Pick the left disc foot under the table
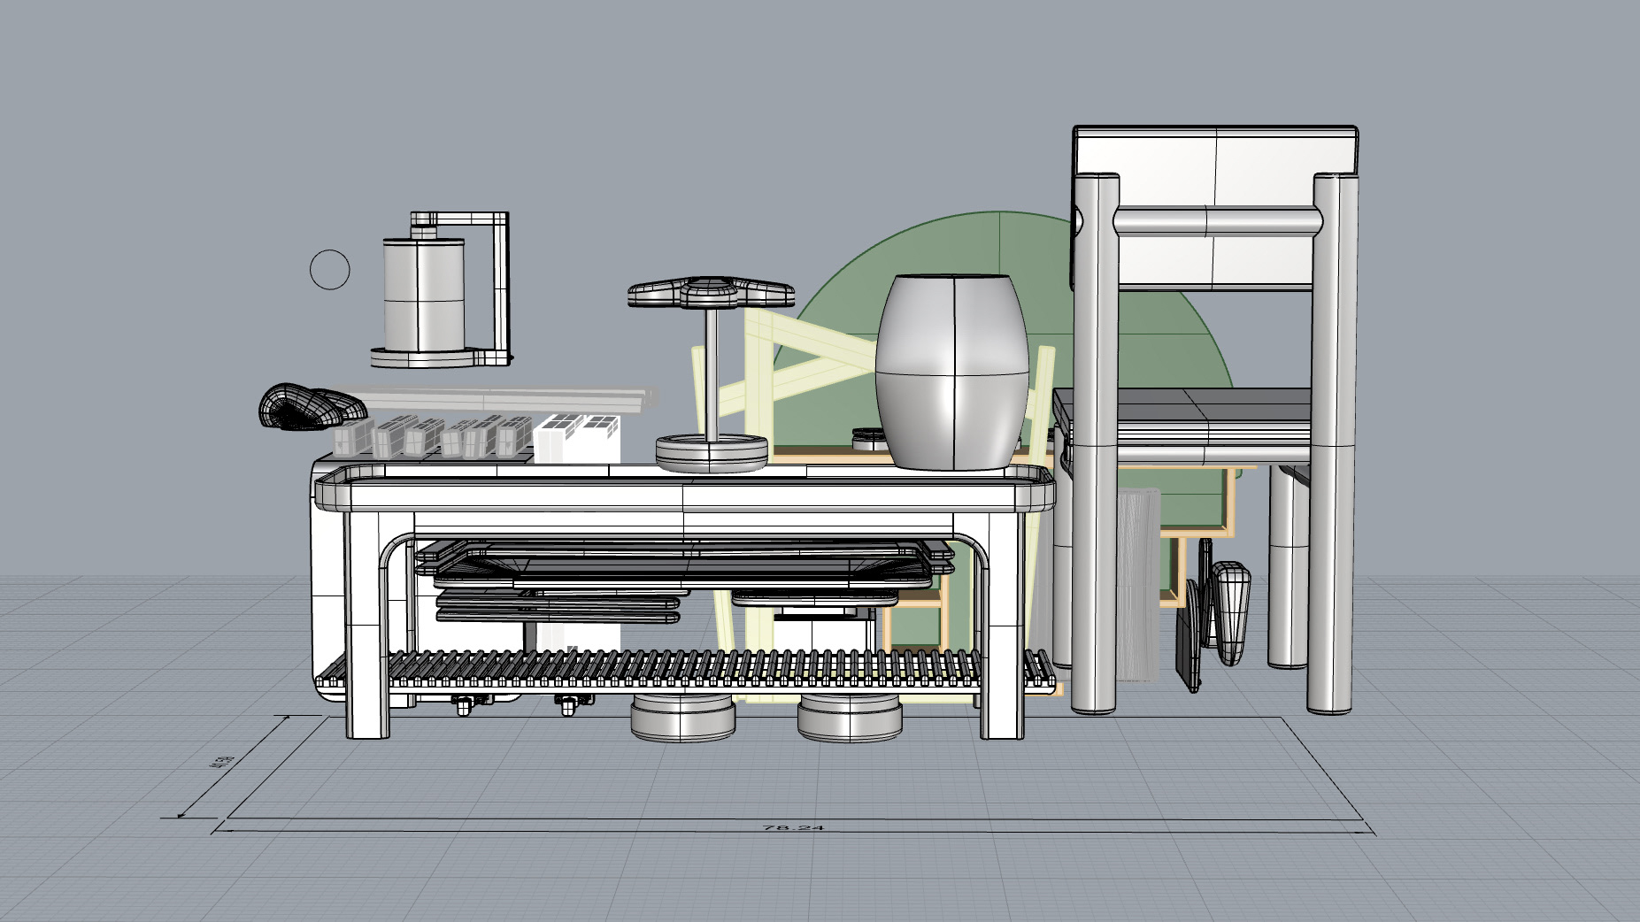Screen dimensions: 1640x922 pos(682,717)
